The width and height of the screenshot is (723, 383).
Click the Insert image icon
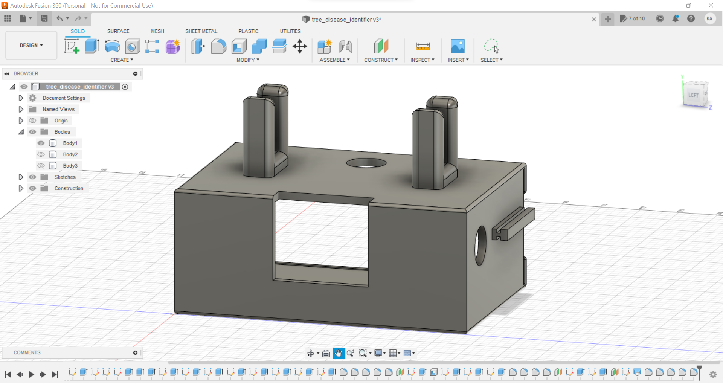tap(458, 46)
